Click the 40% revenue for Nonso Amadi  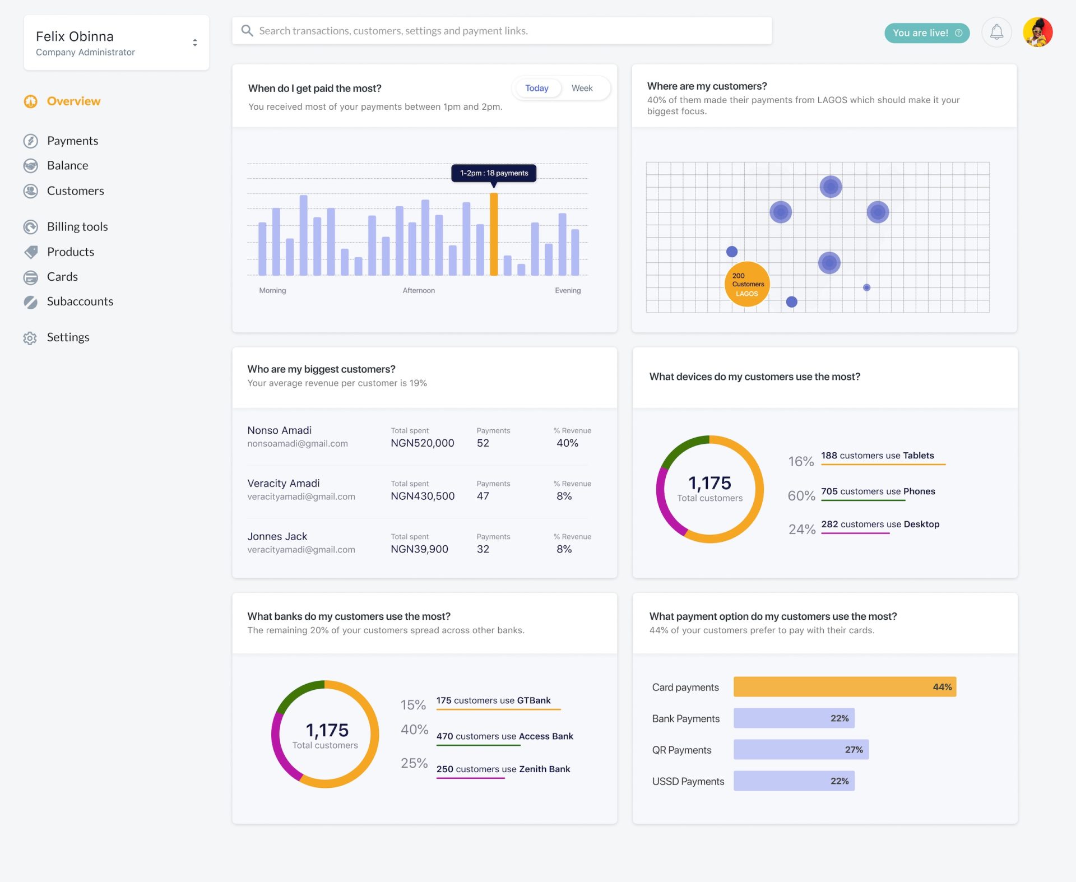(567, 443)
